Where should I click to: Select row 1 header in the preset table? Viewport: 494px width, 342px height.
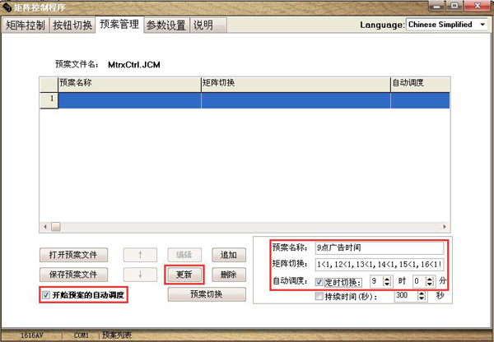pos(49,100)
